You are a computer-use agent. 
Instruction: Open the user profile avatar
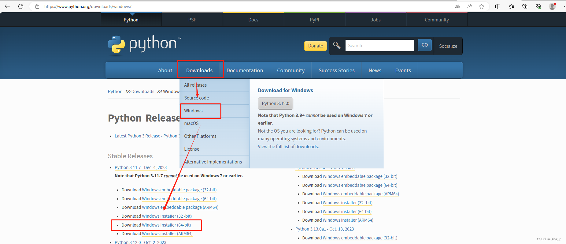point(552,6)
